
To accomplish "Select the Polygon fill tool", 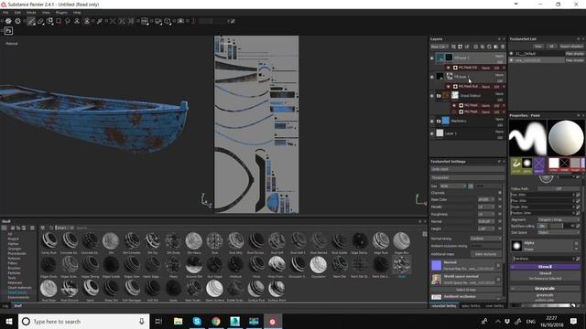I will 59,21.
